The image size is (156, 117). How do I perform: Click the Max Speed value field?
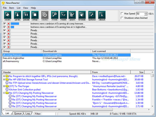click(140, 14)
